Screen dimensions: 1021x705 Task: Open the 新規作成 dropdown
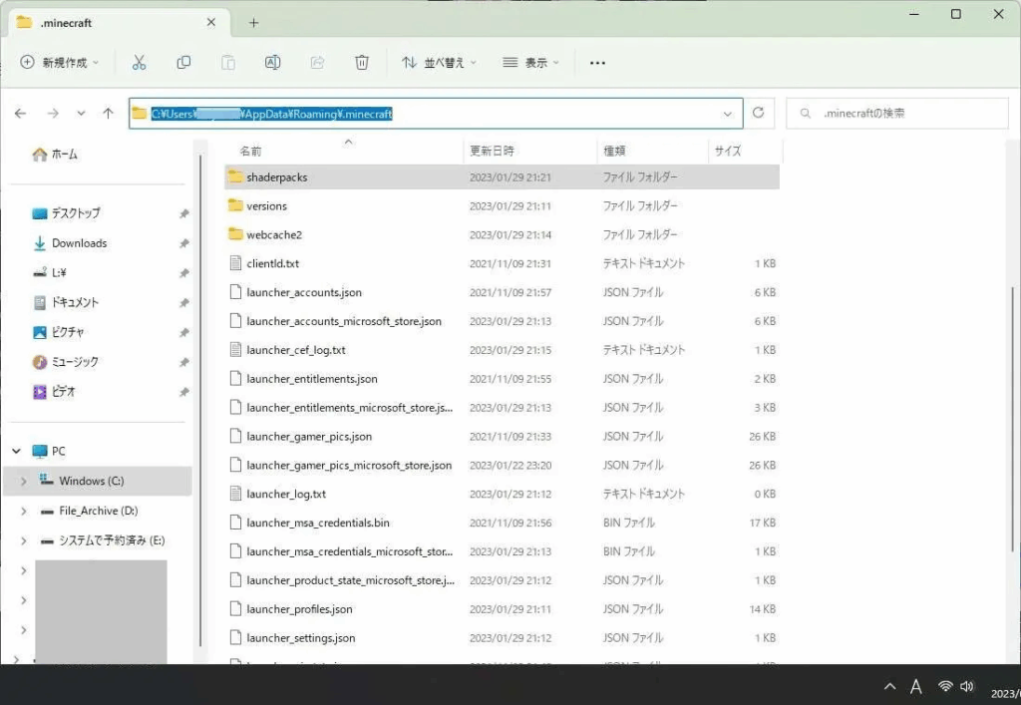(x=60, y=63)
